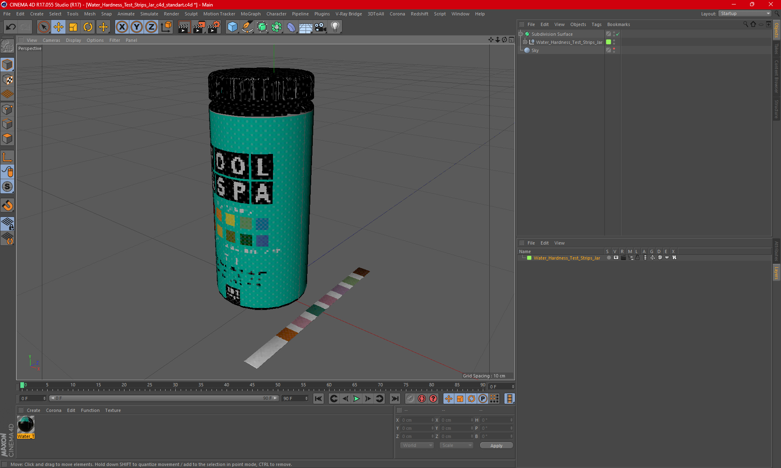Enable the Snap magnet icon in the sidebar
Viewport: 781px width, 468px height.
click(7, 206)
